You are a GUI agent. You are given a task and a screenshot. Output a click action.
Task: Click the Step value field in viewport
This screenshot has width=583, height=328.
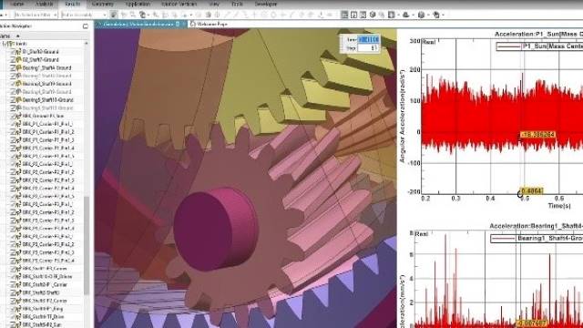(368, 48)
